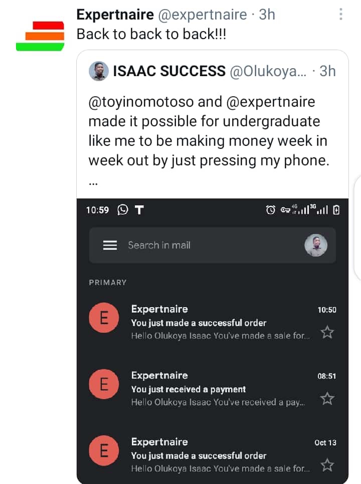This screenshot has height=484, width=361.
Task: Expand the truncated quoted tweet ellipsis
Action: point(93,183)
